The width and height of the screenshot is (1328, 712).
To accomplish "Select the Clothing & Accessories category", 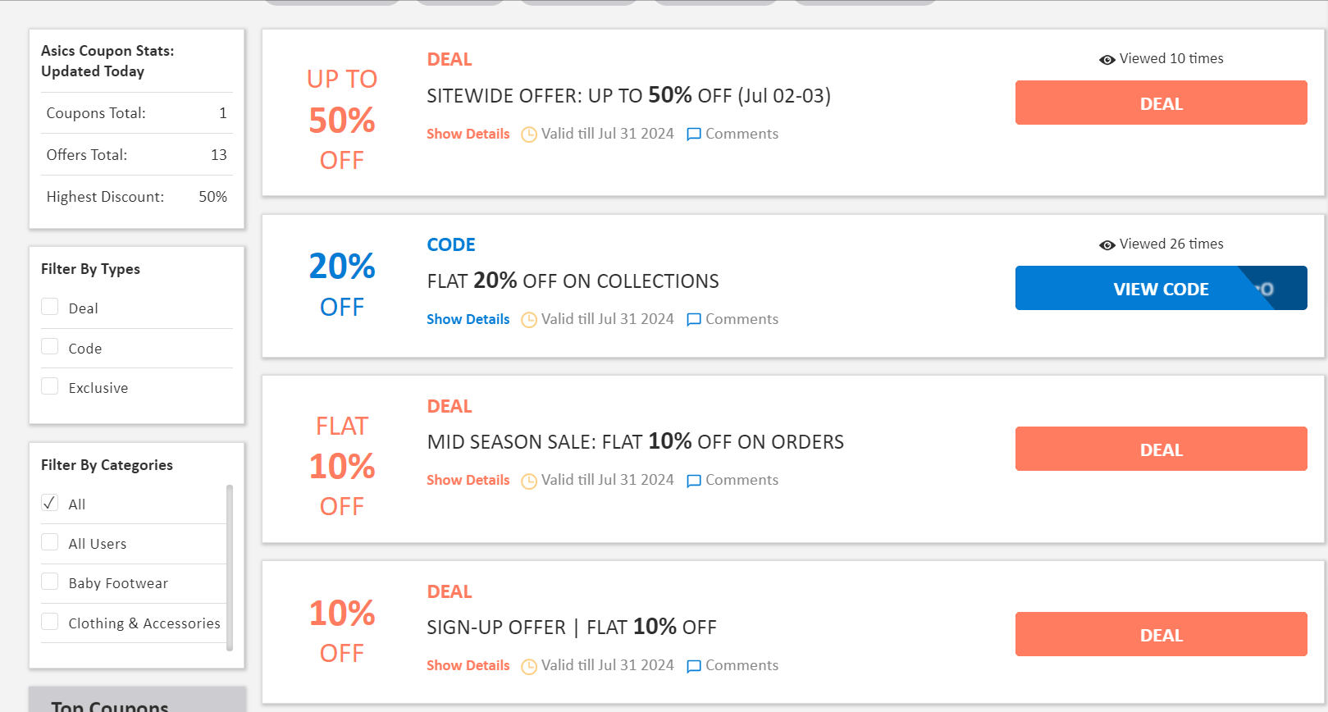I will 49,621.
